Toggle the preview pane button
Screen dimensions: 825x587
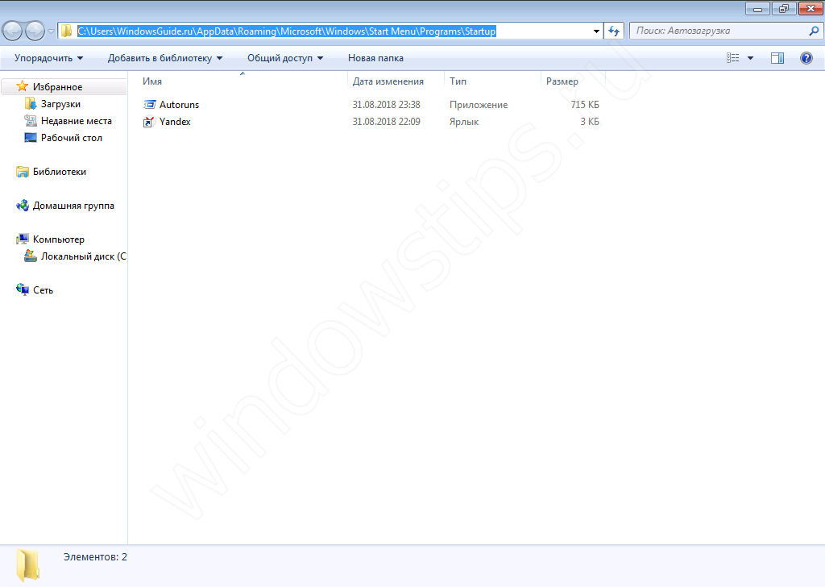(777, 58)
